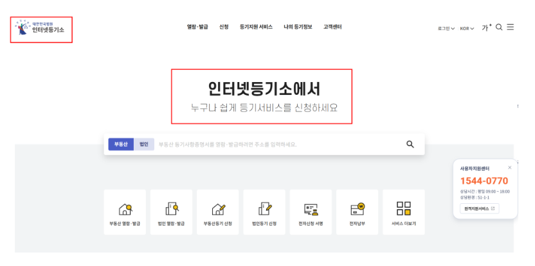Viewport: 535px width, 266px height.
Task: Open the 법인 열람·발급 tile
Action: pyautogui.click(x=171, y=212)
